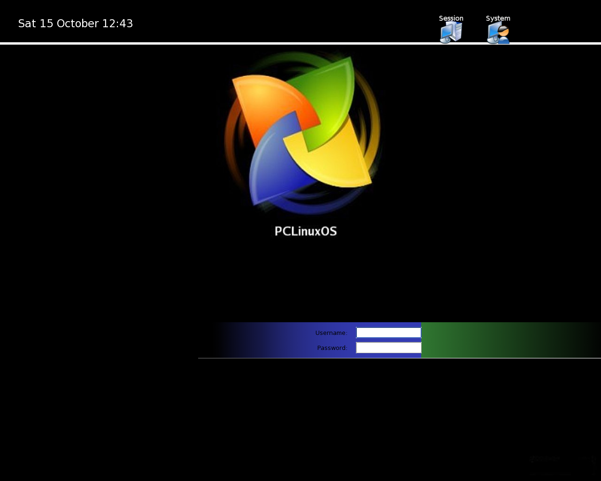This screenshot has height=481, width=601.
Task: Click the date and time display
Action: 76,23
